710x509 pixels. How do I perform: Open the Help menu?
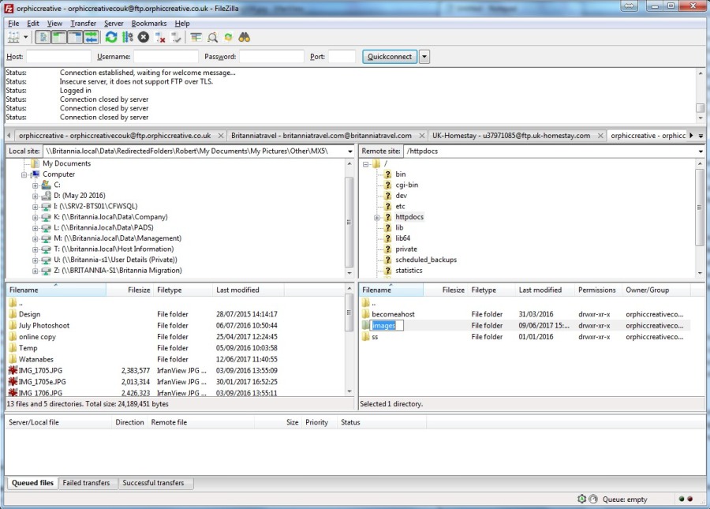pyautogui.click(x=182, y=24)
